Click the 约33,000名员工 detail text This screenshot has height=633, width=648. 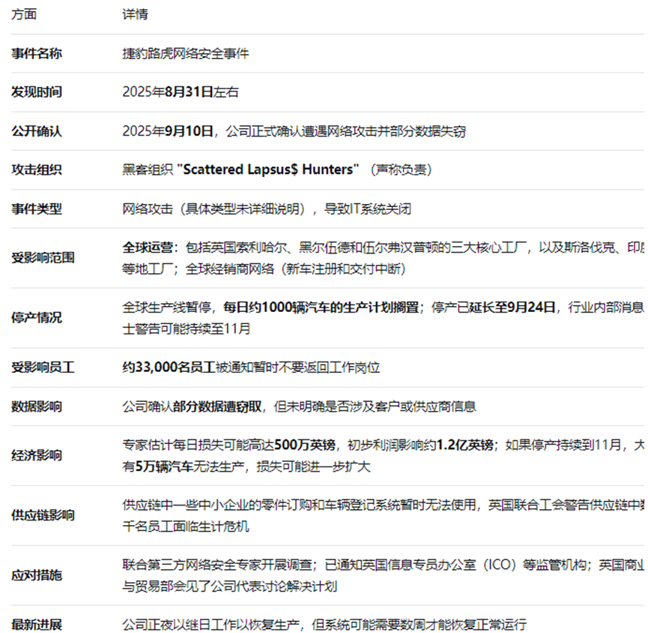[251, 367]
